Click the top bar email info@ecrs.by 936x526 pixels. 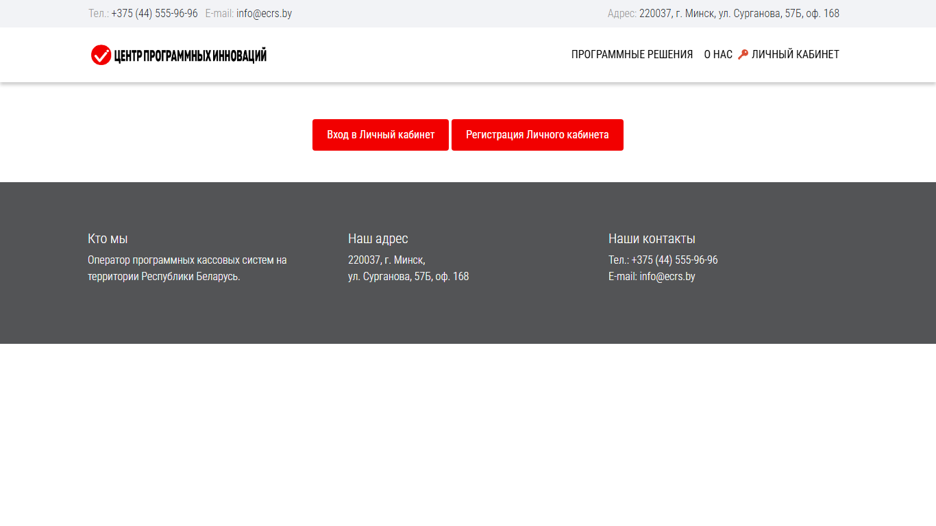click(264, 14)
